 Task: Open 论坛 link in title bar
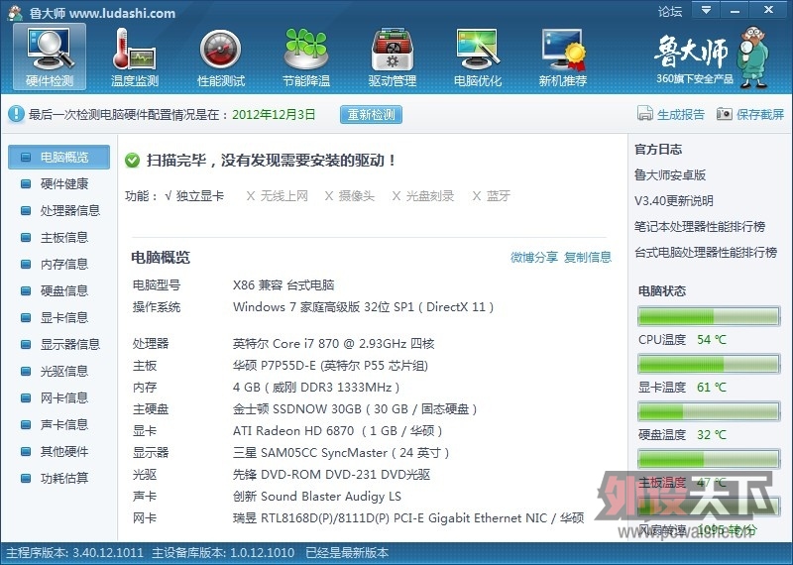click(670, 11)
